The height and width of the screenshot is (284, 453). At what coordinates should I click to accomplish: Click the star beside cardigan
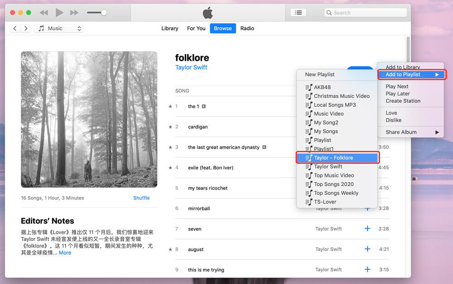coord(170,127)
